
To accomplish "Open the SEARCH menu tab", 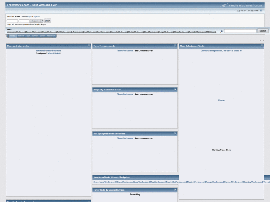I will coord(35,36).
